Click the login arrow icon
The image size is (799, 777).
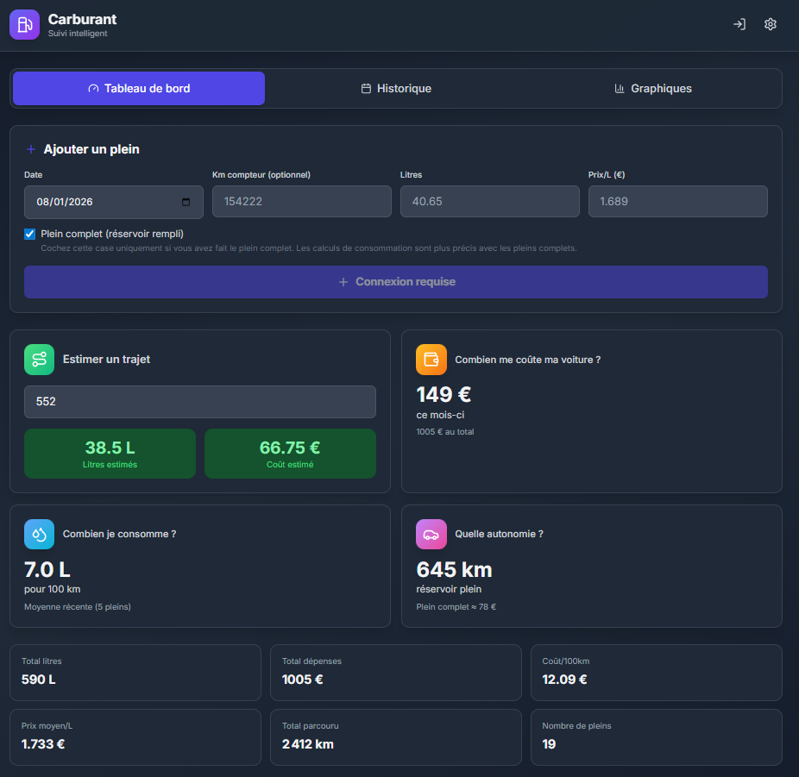[x=739, y=24]
